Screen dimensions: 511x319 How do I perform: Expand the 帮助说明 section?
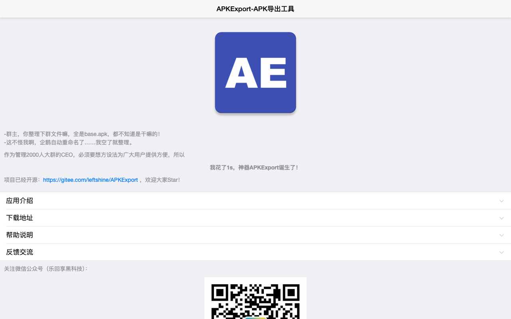pos(255,235)
